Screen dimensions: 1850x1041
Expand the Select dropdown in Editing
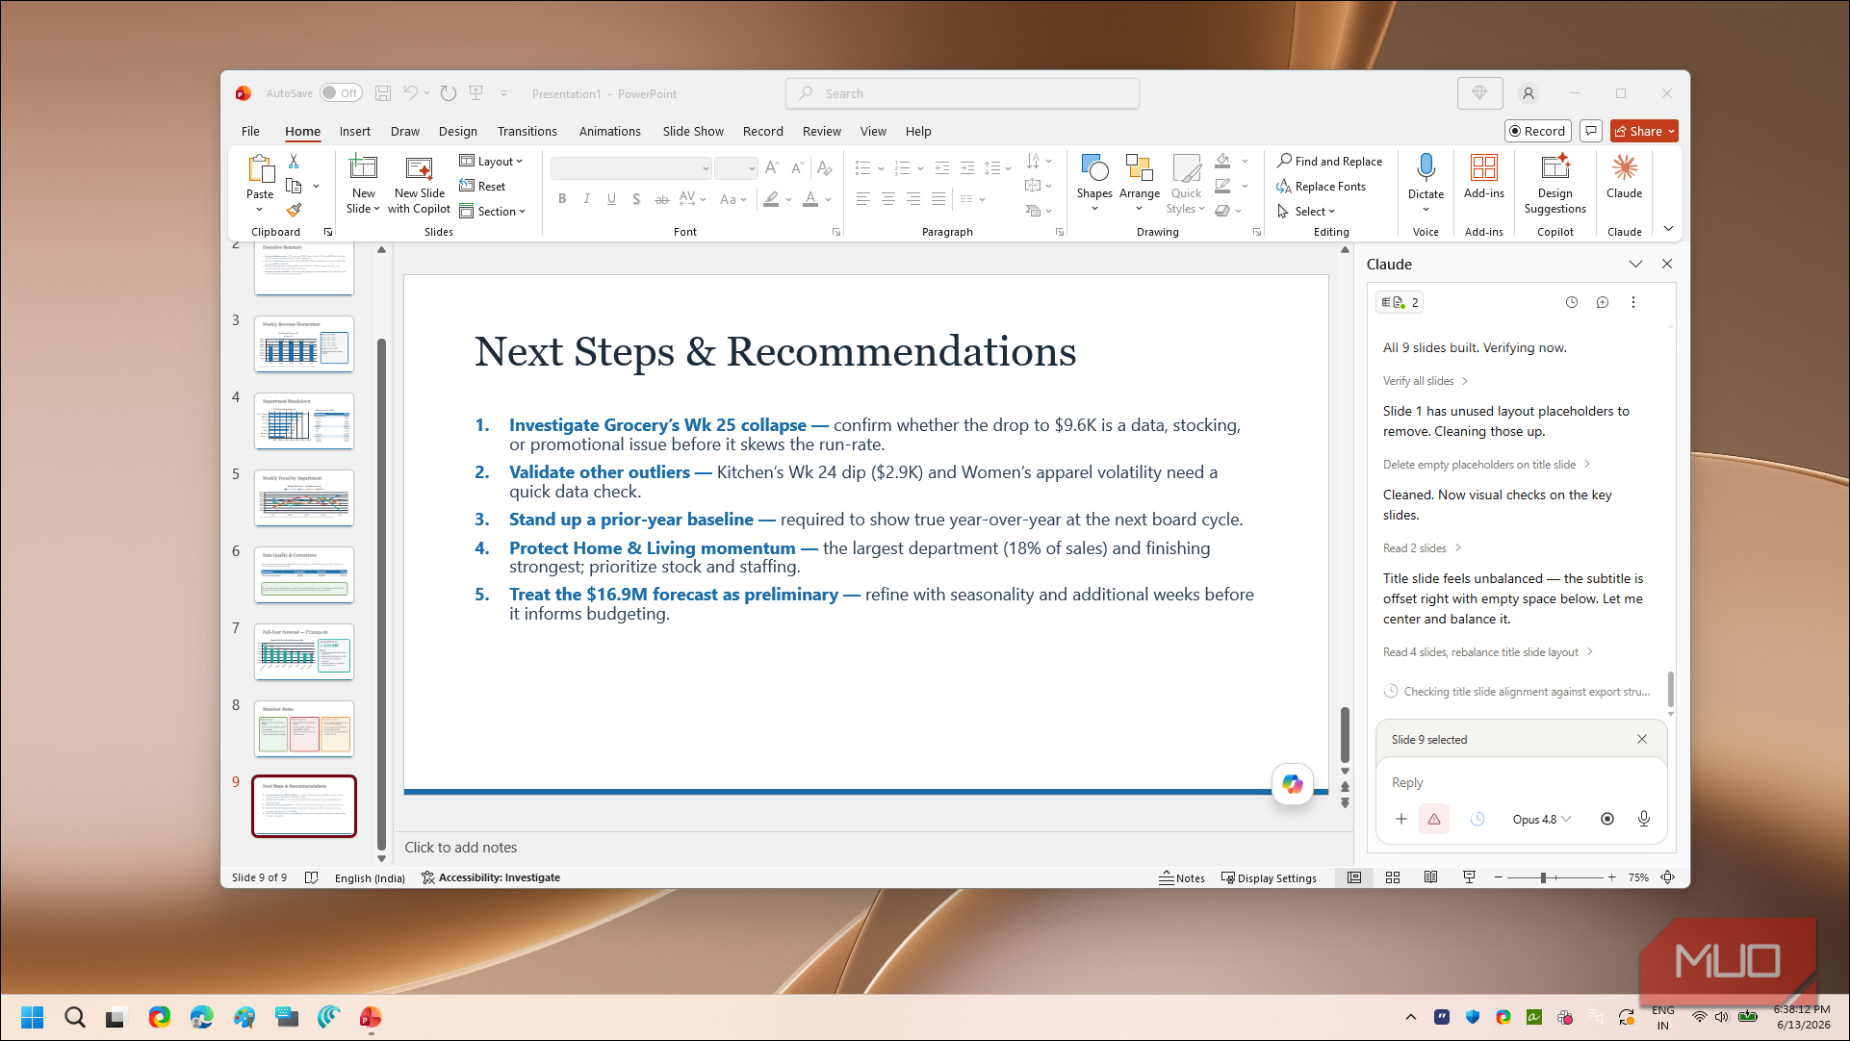tap(1306, 212)
